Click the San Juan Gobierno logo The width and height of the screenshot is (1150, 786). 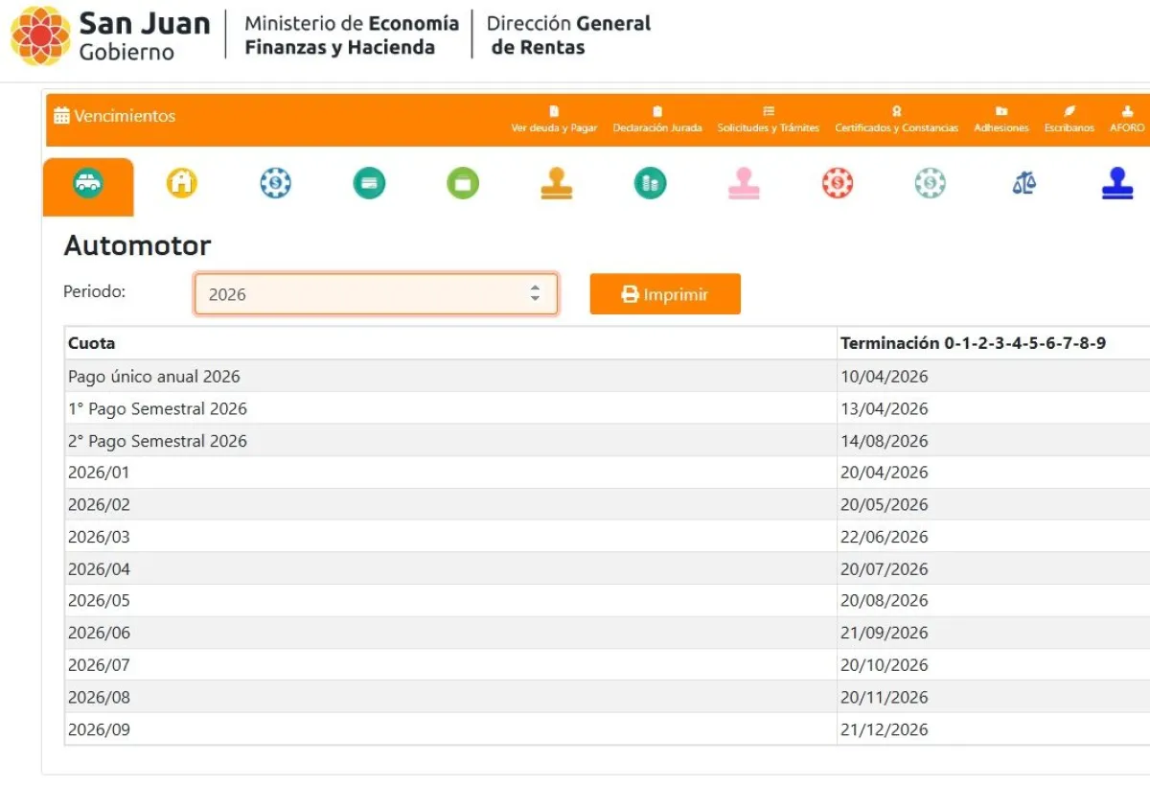click(110, 35)
